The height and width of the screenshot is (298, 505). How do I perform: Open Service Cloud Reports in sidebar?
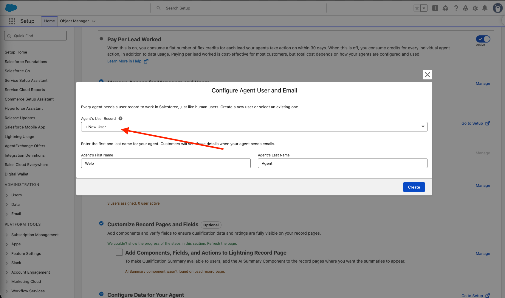coord(25,90)
